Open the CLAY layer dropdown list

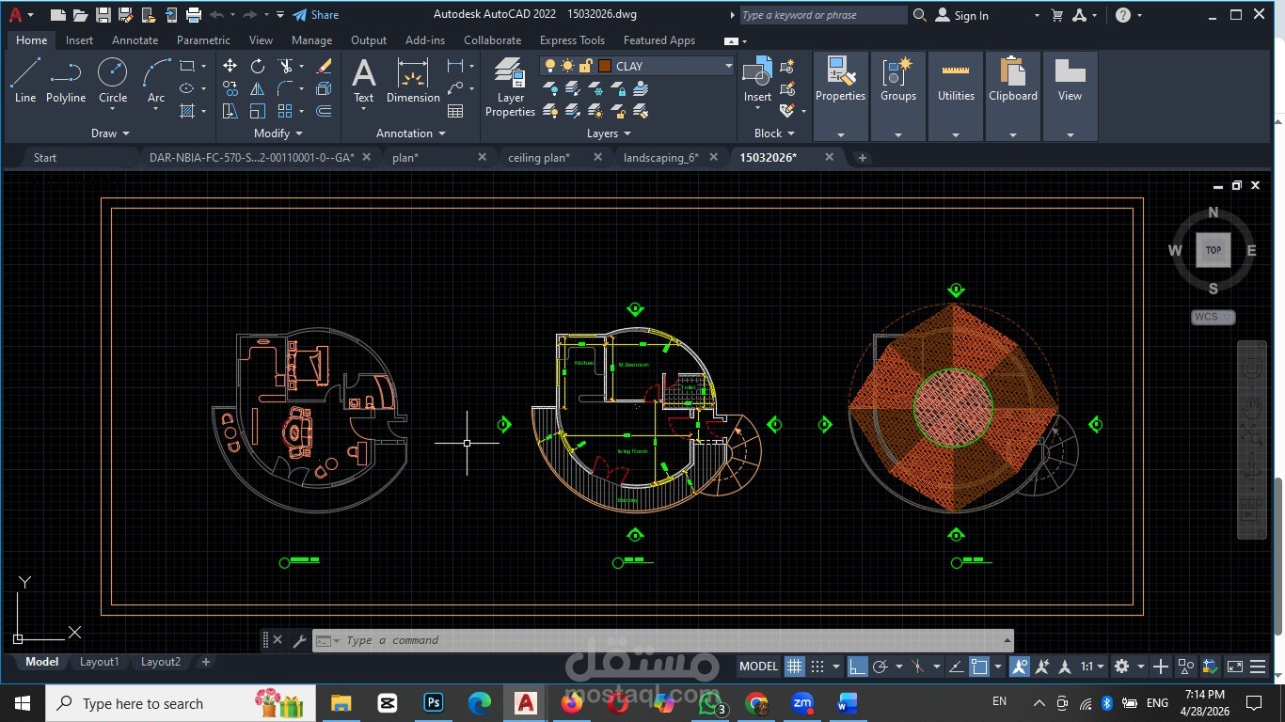(x=728, y=66)
